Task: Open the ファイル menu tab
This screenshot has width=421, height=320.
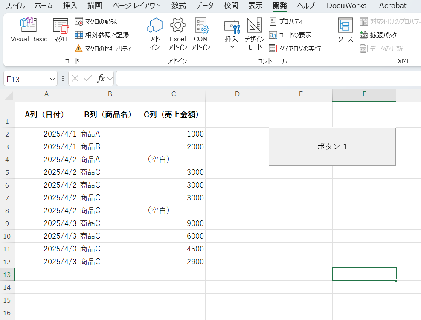Action: tap(15, 6)
